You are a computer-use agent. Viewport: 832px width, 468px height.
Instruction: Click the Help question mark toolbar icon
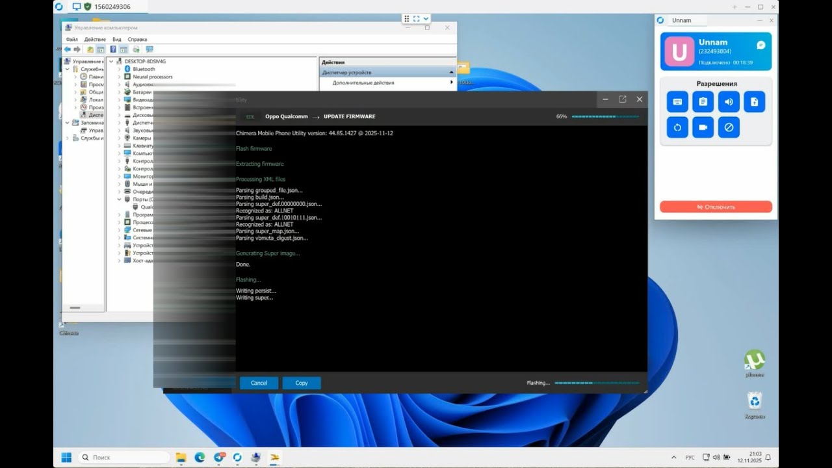click(x=113, y=49)
